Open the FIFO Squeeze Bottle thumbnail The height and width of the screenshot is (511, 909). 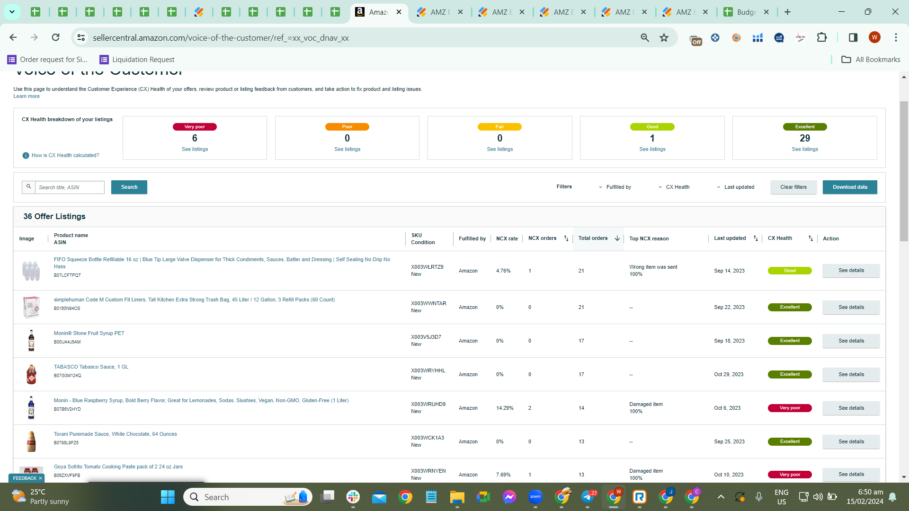click(x=31, y=271)
